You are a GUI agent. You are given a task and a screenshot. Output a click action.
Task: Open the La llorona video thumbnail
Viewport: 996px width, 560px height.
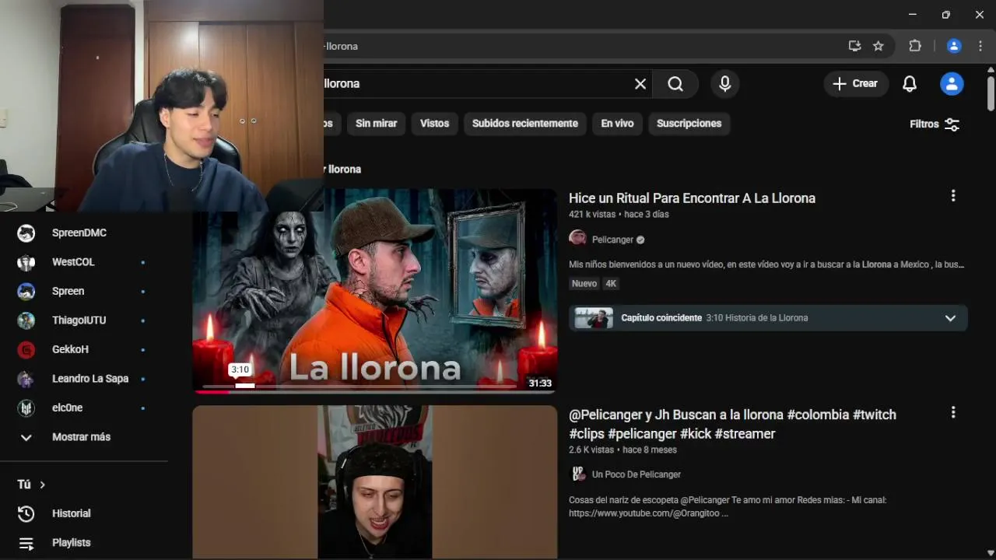[375, 292]
